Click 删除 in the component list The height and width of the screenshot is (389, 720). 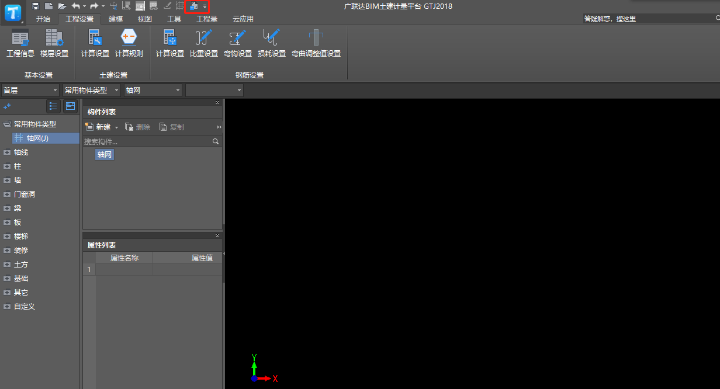tap(138, 127)
